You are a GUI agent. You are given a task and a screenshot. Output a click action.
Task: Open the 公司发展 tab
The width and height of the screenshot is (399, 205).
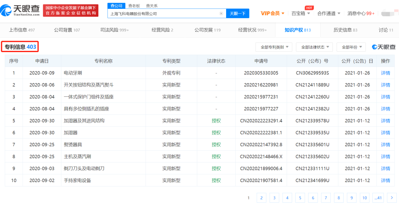click(208, 30)
